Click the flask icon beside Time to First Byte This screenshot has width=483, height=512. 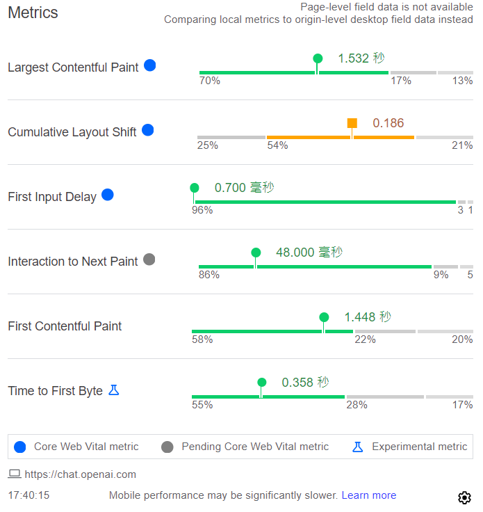click(x=114, y=390)
